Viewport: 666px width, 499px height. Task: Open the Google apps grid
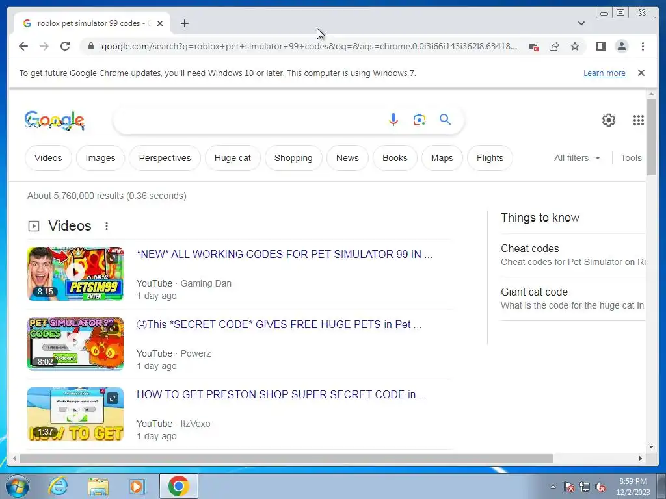pos(639,120)
